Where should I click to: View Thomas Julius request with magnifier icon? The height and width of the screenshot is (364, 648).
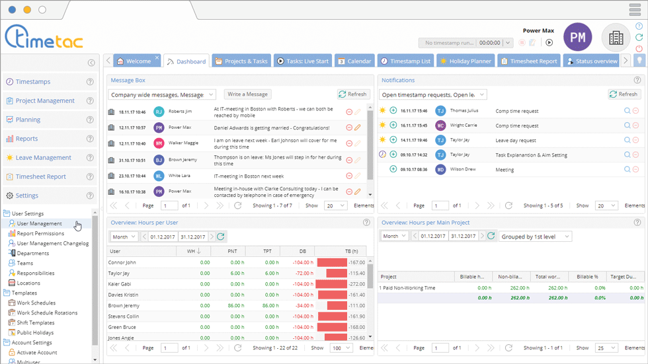(627, 111)
